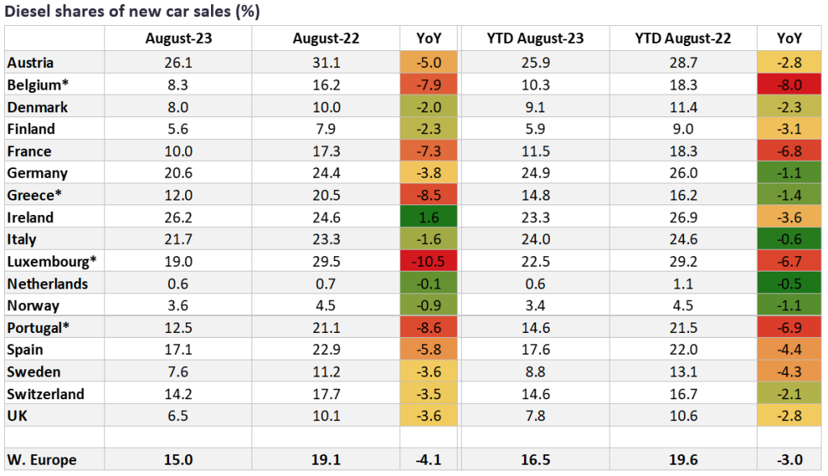Select the Switzerland row label
This screenshot has width=828, height=476.
click(x=44, y=394)
